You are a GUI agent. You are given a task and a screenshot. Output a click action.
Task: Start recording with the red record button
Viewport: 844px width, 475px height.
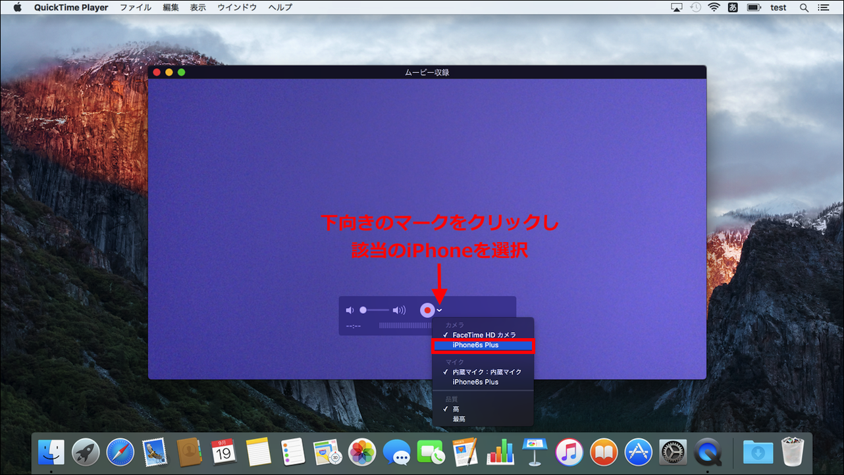click(427, 310)
